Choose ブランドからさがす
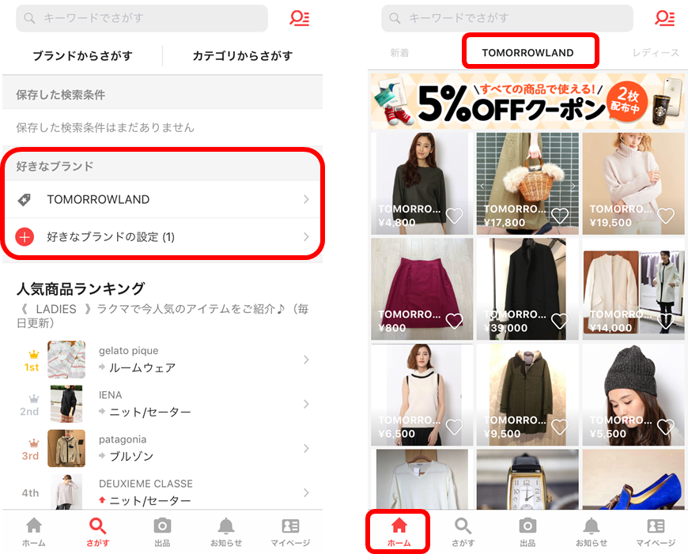 (x=82, y=55)
